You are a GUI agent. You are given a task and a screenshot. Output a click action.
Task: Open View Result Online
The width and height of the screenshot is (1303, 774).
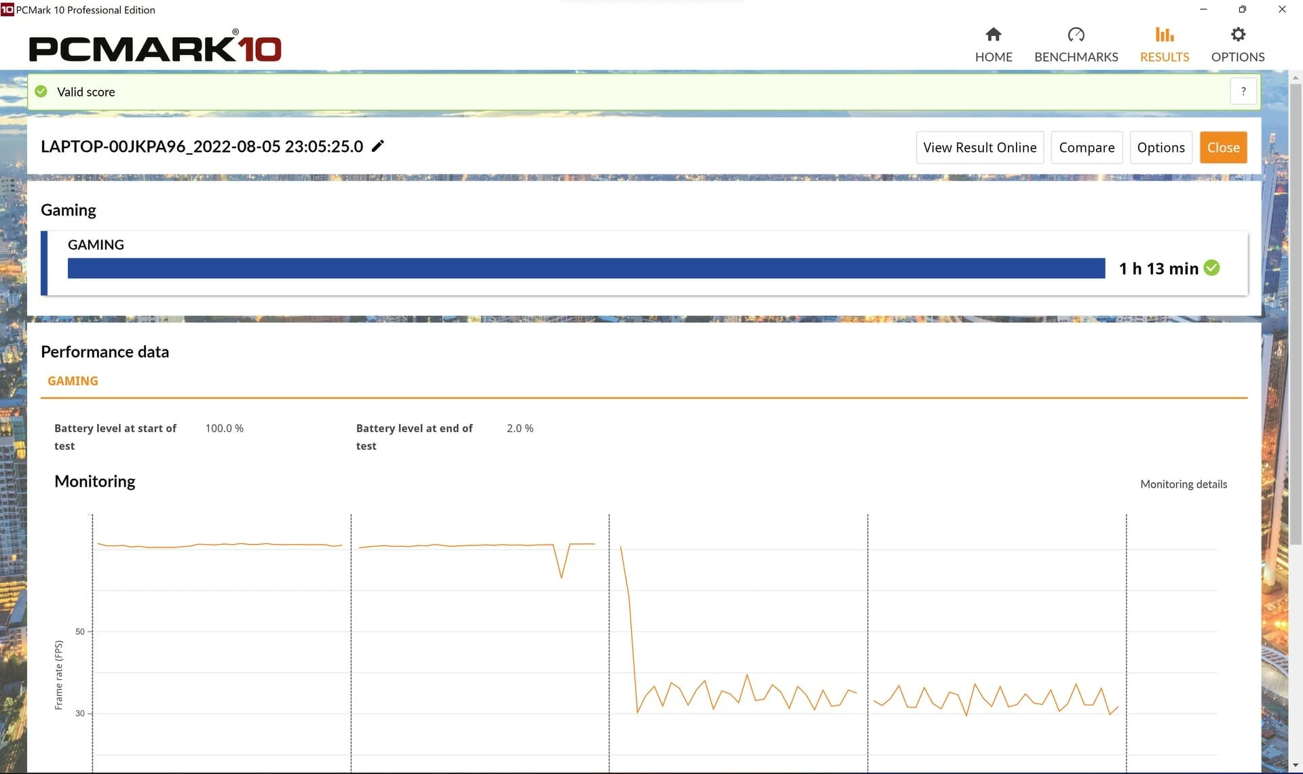point(979,147)
